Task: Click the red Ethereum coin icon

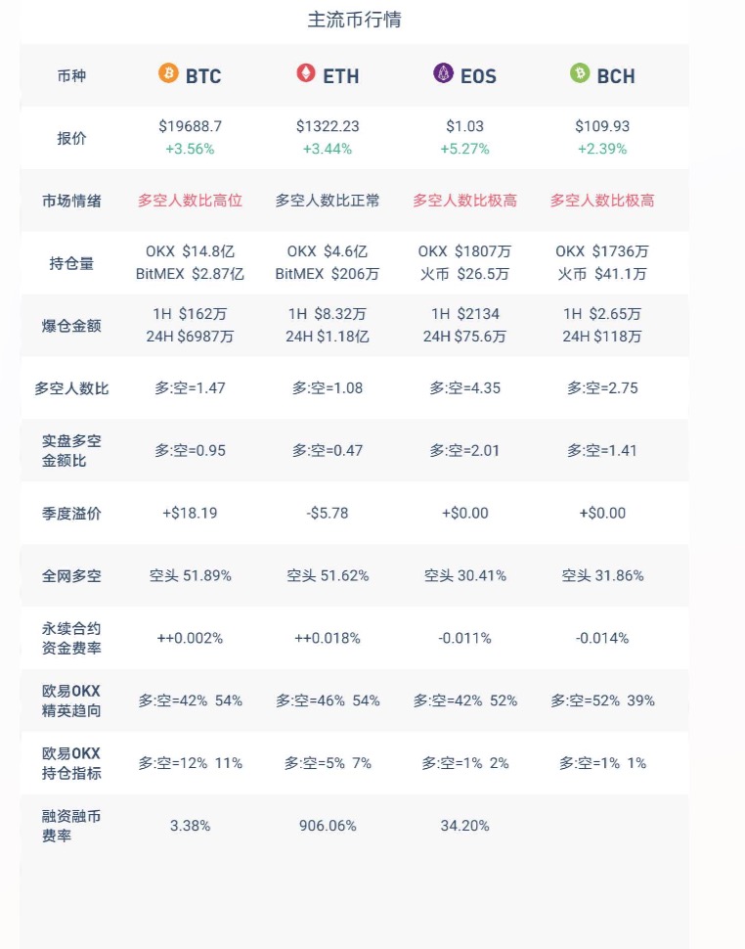Action: pyautogui.click(x=306, y=73)
